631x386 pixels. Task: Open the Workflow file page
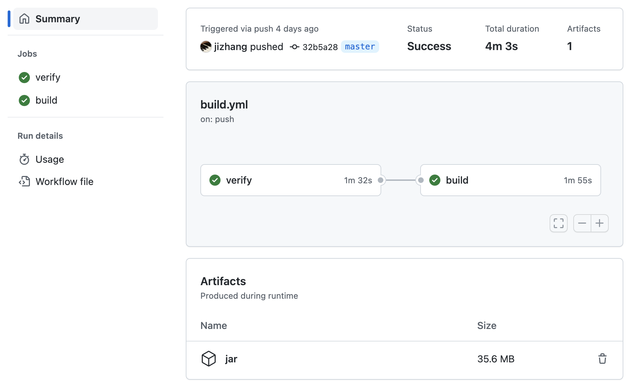point(64,182)
